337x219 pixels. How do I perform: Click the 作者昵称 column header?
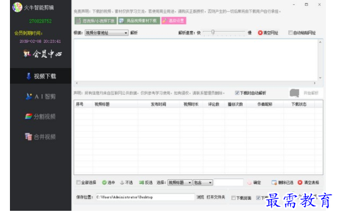265,104
